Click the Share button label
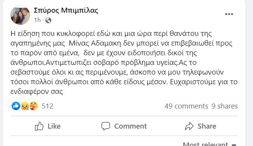The image size is (253, 146). [x=207, y=126]
